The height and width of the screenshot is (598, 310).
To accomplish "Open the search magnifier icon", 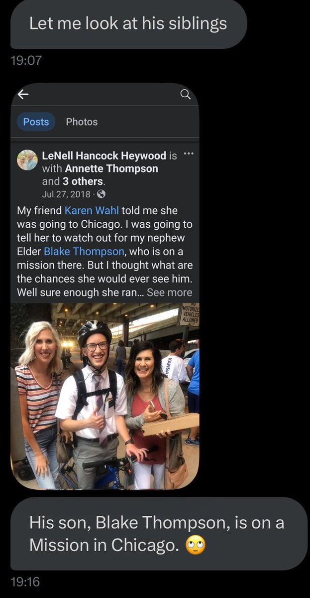I will 185,94.
